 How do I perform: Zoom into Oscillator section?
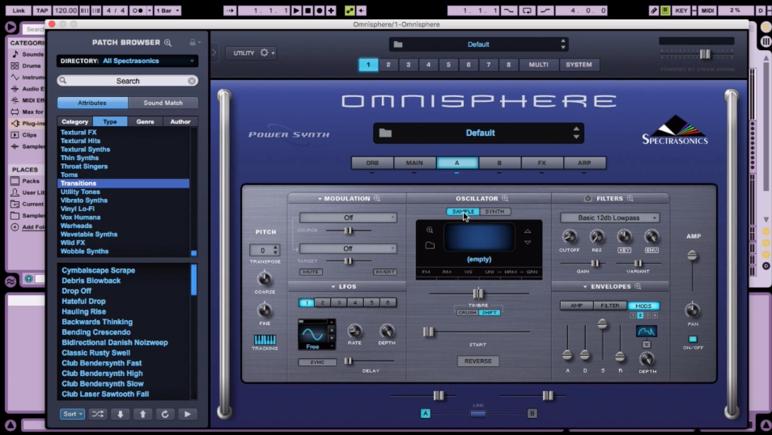[x=505, y=198]
